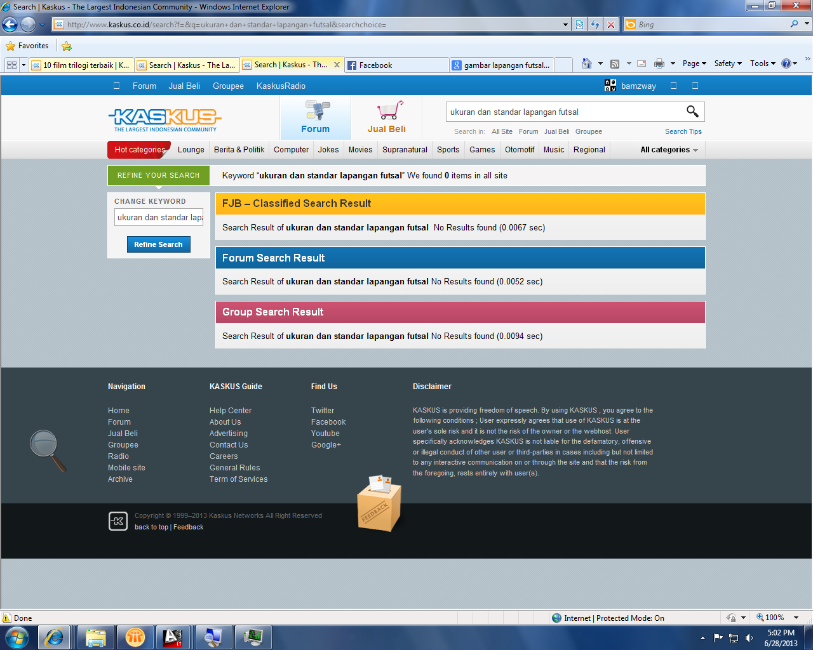The width and height of the screenshot is (813, 650).
Task: Click the Refresh page icon
Action: (595, 25)
